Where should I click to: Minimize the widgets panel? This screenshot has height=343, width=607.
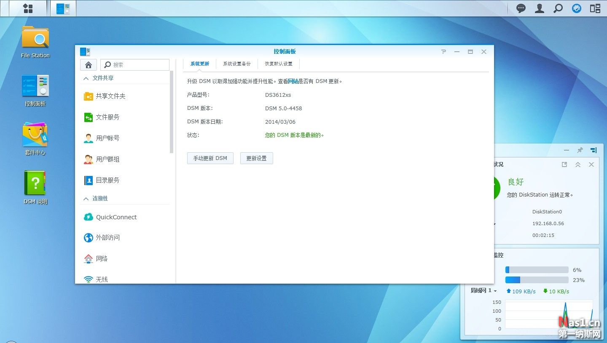pyautogui.click(x=567, y=150)
